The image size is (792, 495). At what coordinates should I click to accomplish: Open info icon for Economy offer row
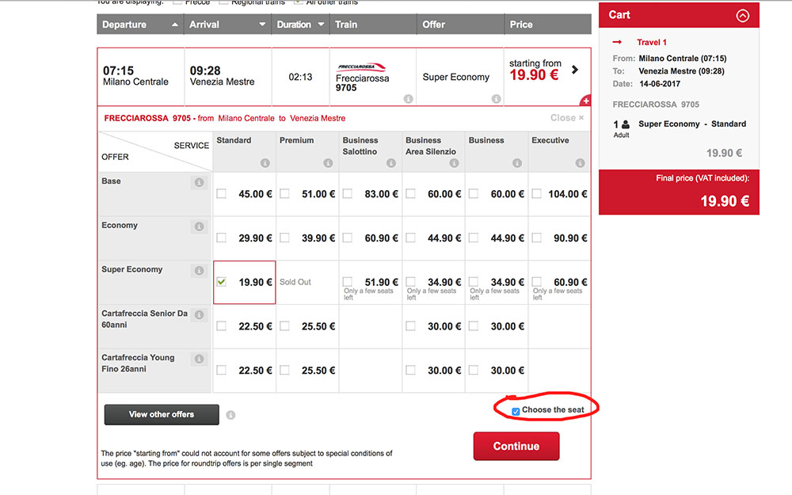[x=199, y=227]
